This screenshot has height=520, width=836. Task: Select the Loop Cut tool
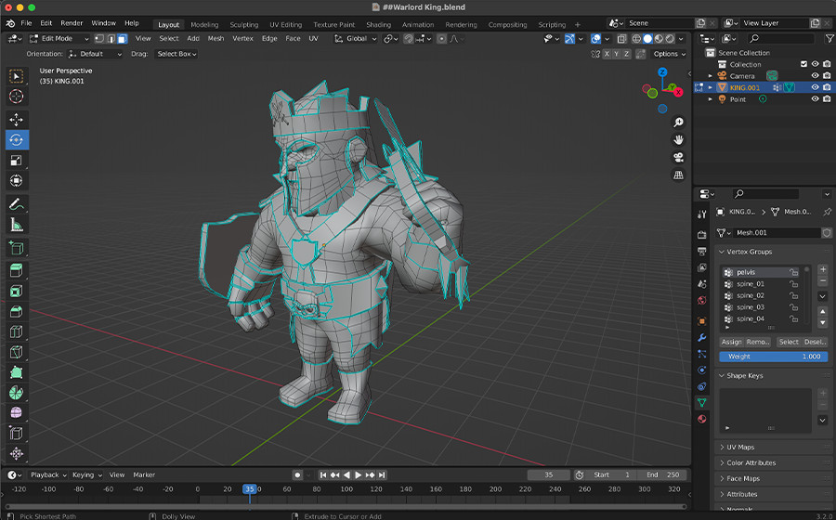click(x=16, y=331)
